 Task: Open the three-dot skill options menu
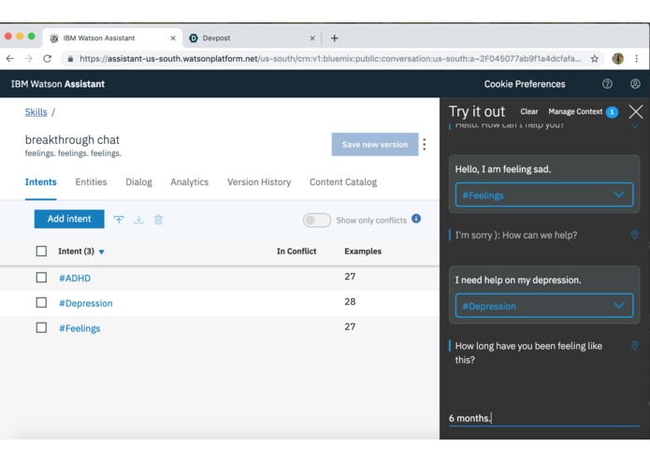pos(424,144)
